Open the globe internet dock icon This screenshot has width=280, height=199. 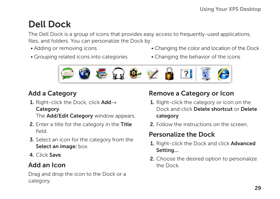(84, 73)
